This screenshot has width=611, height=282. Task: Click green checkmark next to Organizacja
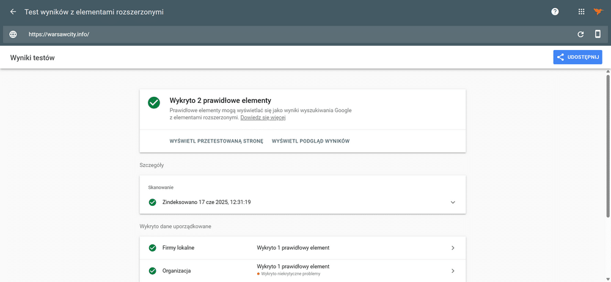point(152,271)
